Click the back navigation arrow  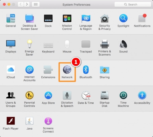click(20, 4)
